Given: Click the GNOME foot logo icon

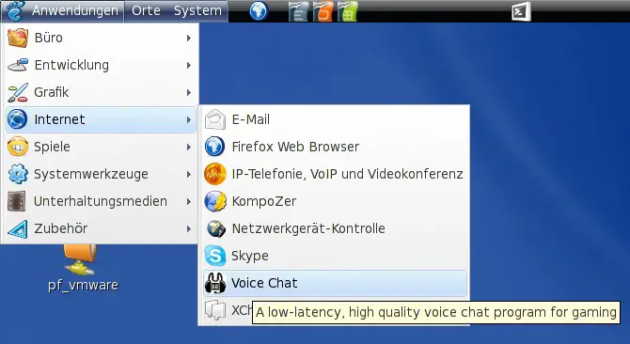Looking at the screenshot, I should click(16, 10).
